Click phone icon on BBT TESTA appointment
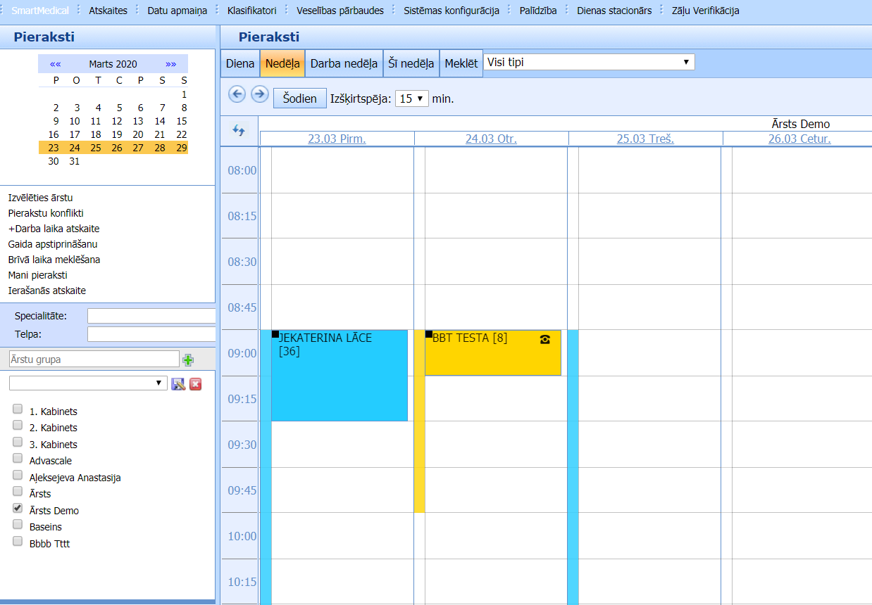The height and width of the screenshot is (605, 872). [544, 339]
